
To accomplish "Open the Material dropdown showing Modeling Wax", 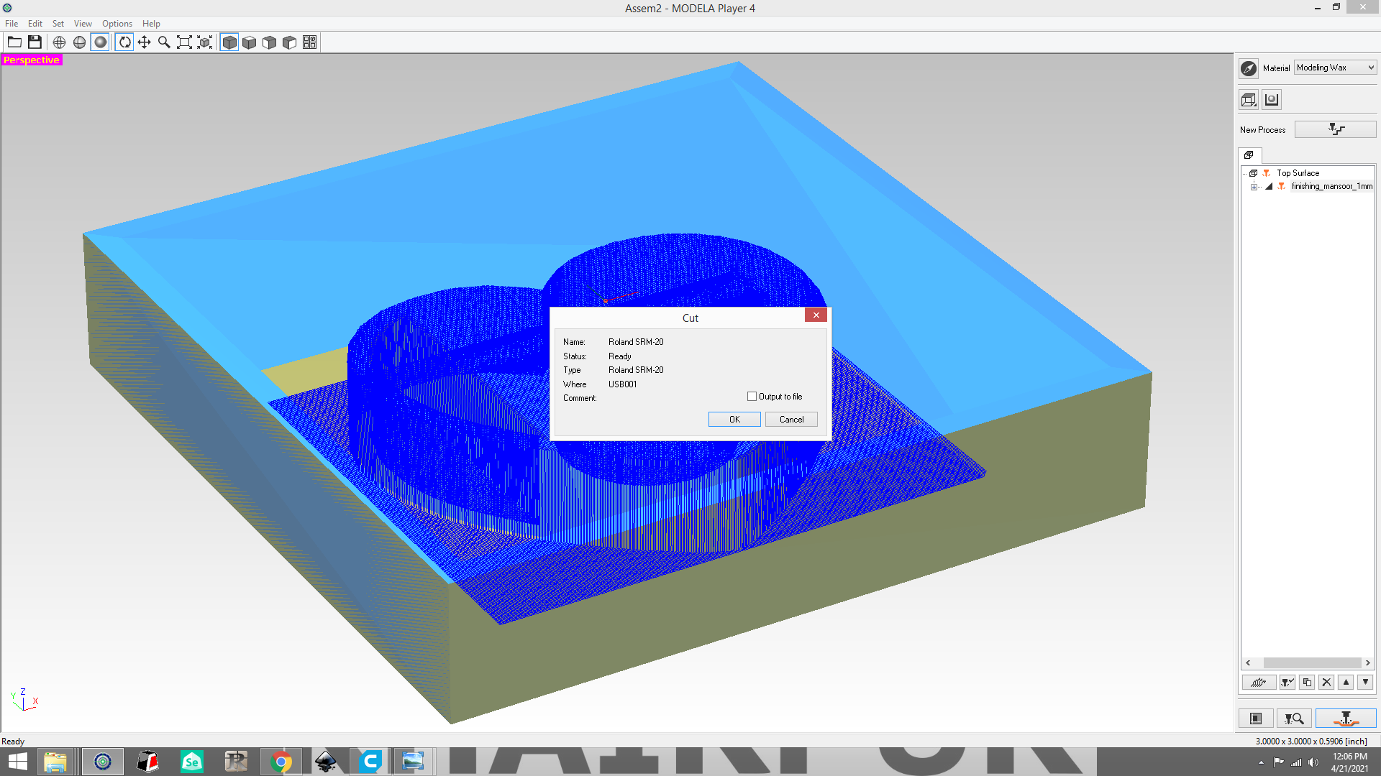I will click(1336, 68).
